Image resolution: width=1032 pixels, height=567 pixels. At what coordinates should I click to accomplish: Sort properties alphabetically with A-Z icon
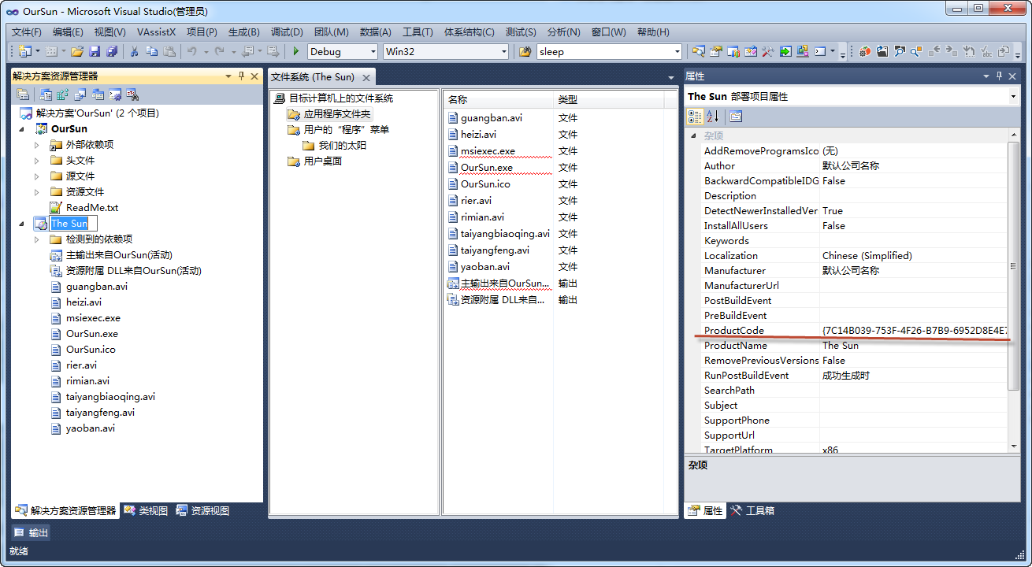pos(712,117)
